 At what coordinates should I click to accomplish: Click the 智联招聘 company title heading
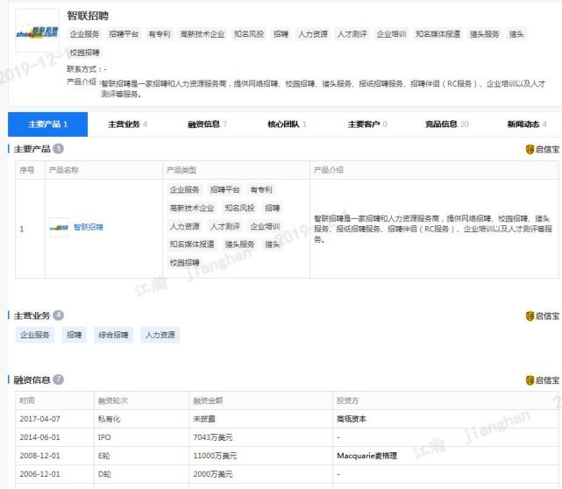(x=88, y=16)
